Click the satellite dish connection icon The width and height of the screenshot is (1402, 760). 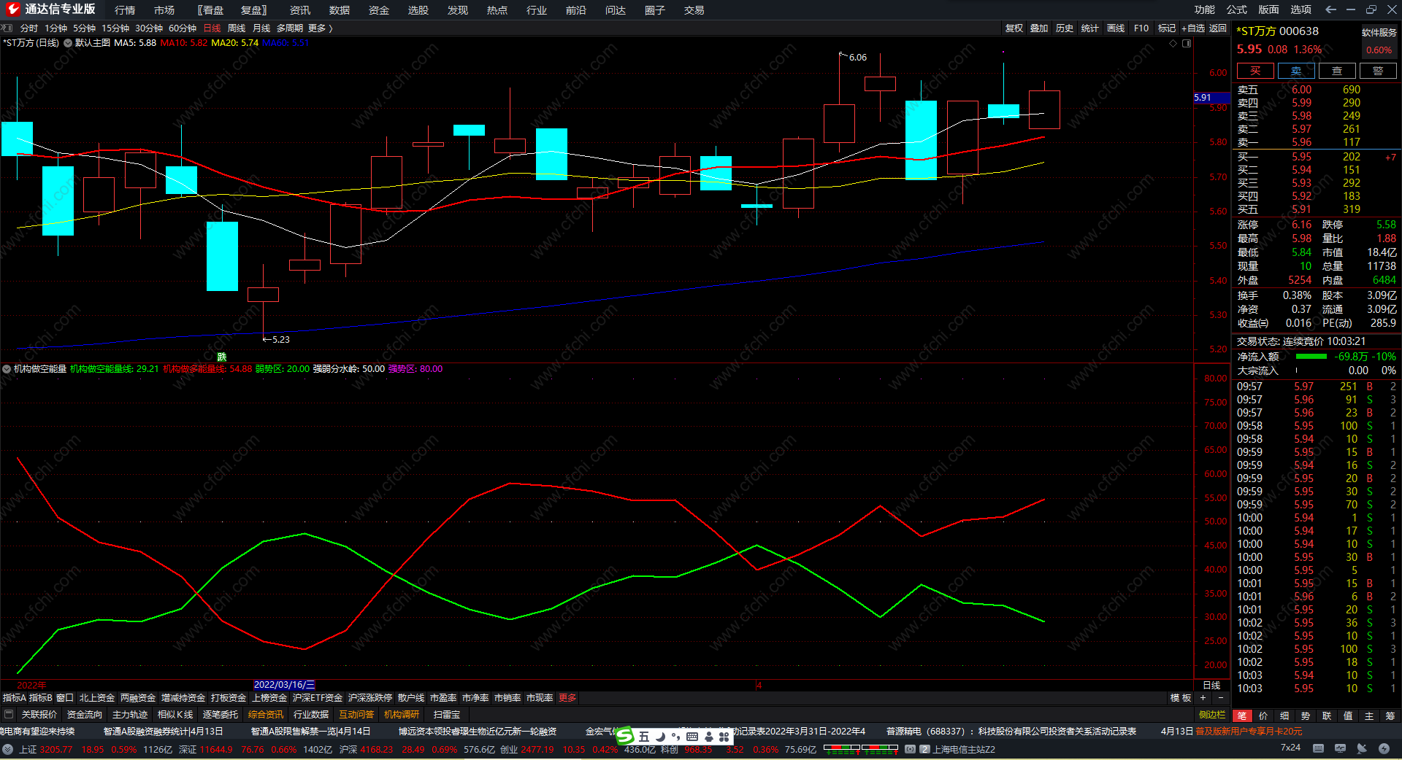(1362, 748)
